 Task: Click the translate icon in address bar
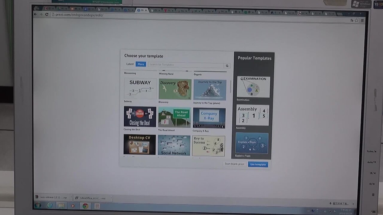coord(352,20)
